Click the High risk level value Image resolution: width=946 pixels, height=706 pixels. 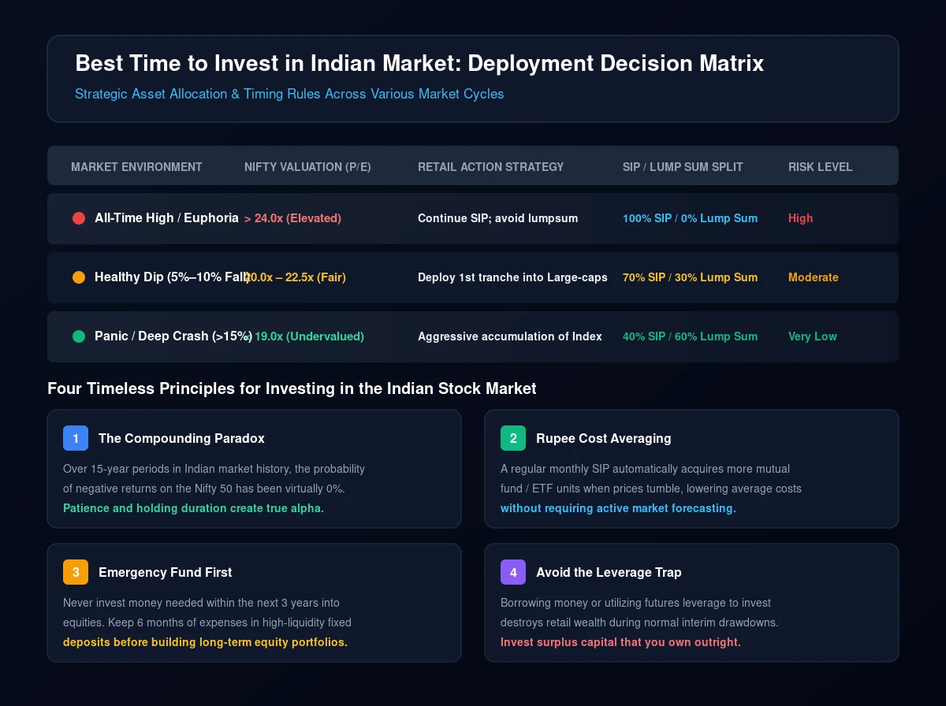pos(800,218)
